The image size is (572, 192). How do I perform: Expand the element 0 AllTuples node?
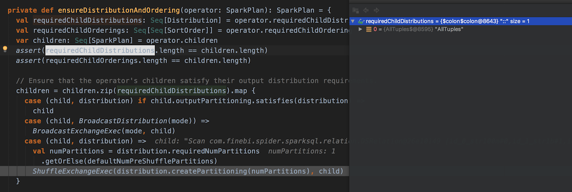click(x=361, y=30)
